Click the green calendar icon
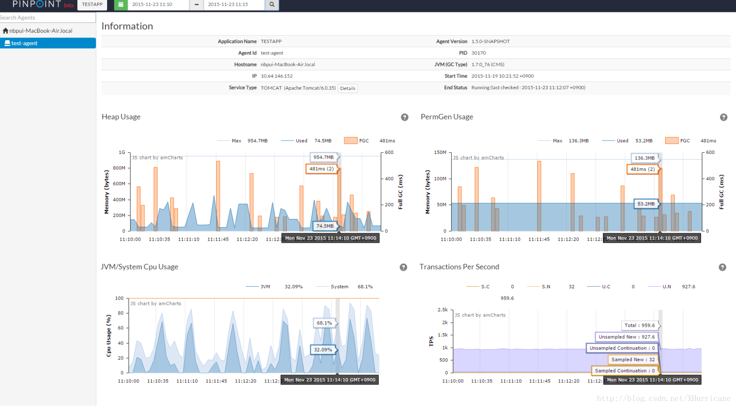 [x=121, y=4]
